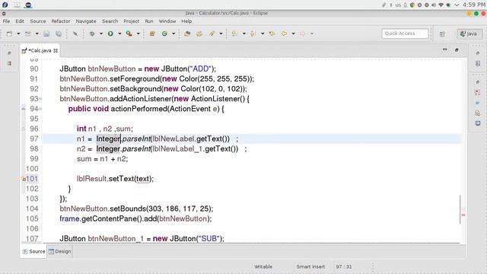Click the New Java Class icon
The image size is (487, 274).
164,33
